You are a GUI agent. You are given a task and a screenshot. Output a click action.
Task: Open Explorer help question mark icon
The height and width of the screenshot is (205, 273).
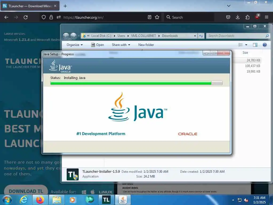[265, 45]
